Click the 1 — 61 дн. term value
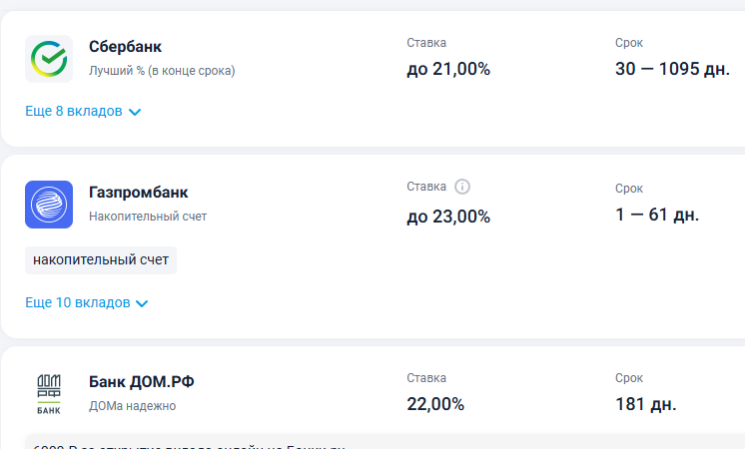This screenshot has height=449, width=745. tap(656, 215)
